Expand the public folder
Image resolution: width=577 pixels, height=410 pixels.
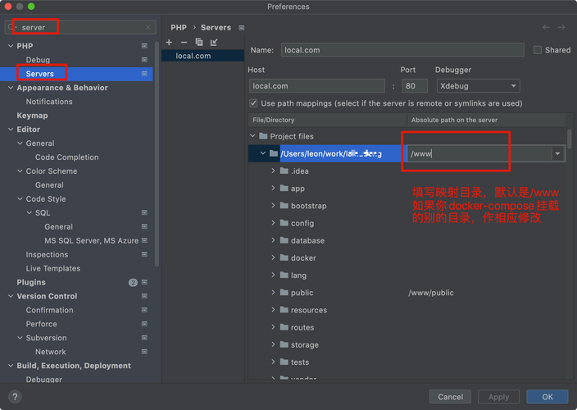tap(273, 292)
